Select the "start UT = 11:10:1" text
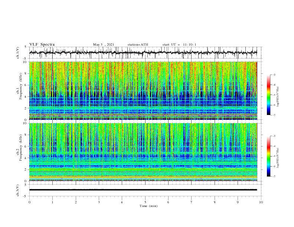The height and width of the screenshot is (227, 294). pyautogui.click(x=179, y=45)
